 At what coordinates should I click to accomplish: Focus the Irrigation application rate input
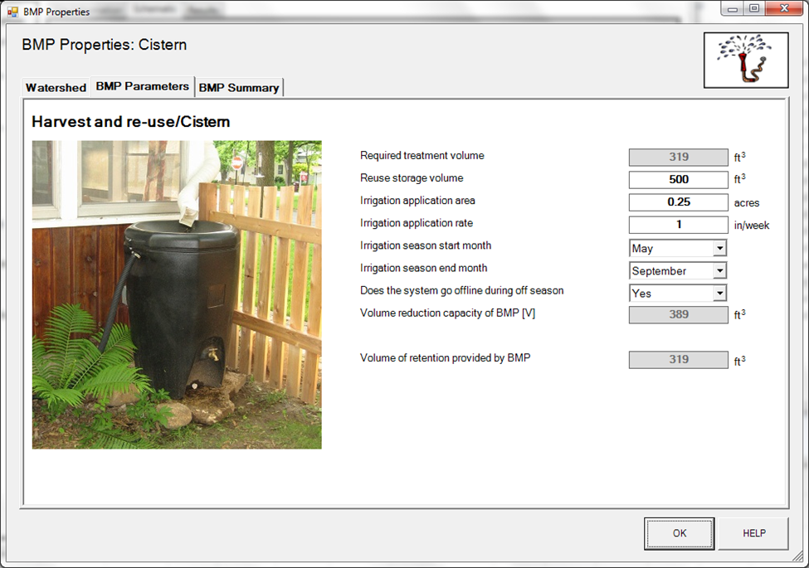click(x=678, y=224)
